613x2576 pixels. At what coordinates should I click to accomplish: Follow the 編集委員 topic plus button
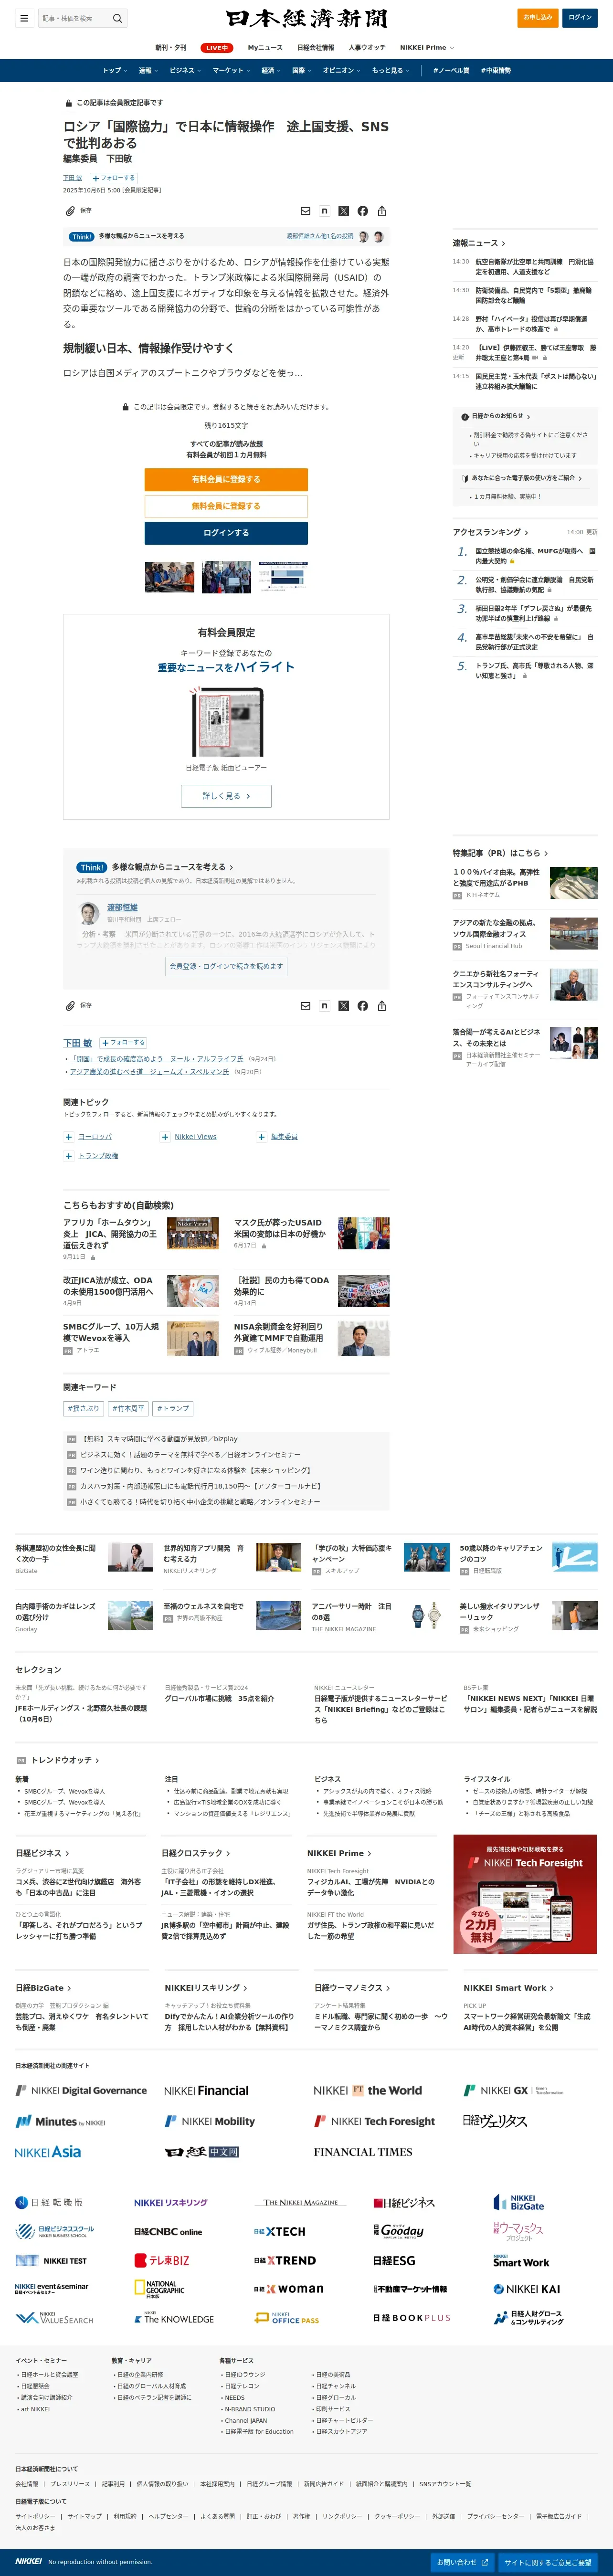(261, 1137)
